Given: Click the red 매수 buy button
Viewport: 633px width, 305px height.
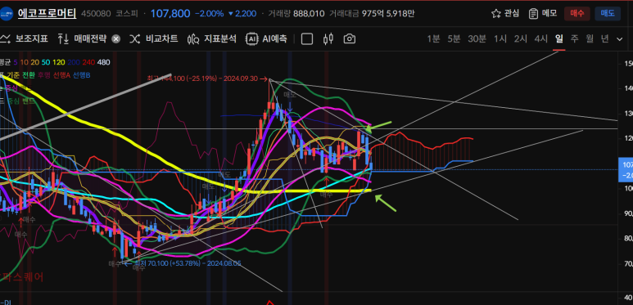Looking at the screenshot, I should [576, 14].
